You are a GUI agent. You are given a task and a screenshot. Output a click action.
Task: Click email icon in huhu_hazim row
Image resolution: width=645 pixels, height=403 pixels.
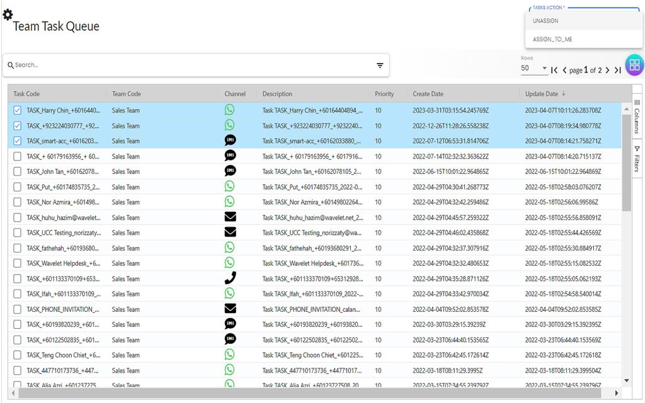[x=230, y=217]
